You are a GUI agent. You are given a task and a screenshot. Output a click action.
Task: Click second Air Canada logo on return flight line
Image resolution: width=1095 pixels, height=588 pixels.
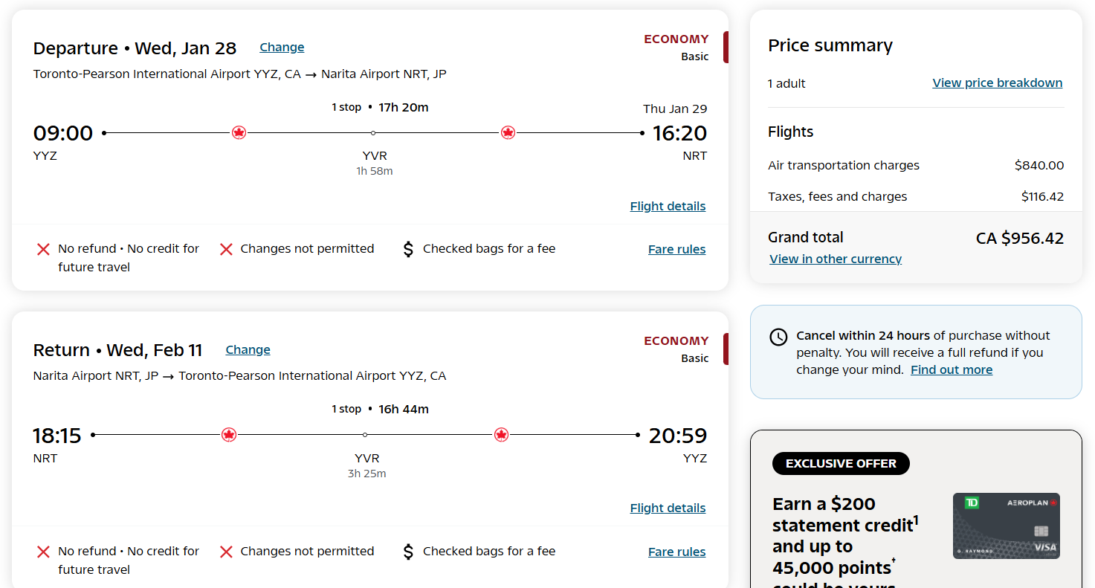[x=502, y=435]
